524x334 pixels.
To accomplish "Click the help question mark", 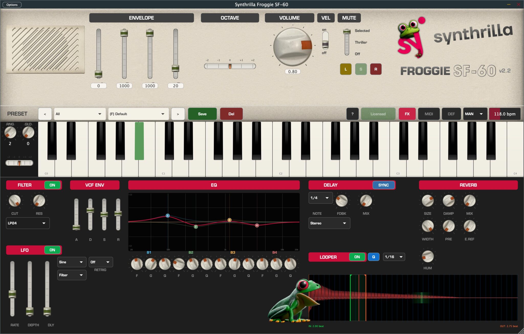I will [x=353, y=114].
